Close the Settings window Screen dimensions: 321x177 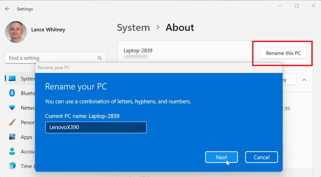[313, 6]
